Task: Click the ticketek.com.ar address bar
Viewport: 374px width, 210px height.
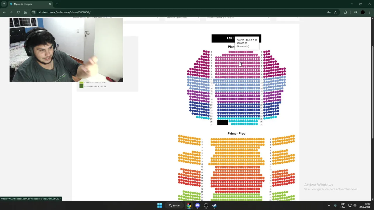Action: click(x=178, y=12)
